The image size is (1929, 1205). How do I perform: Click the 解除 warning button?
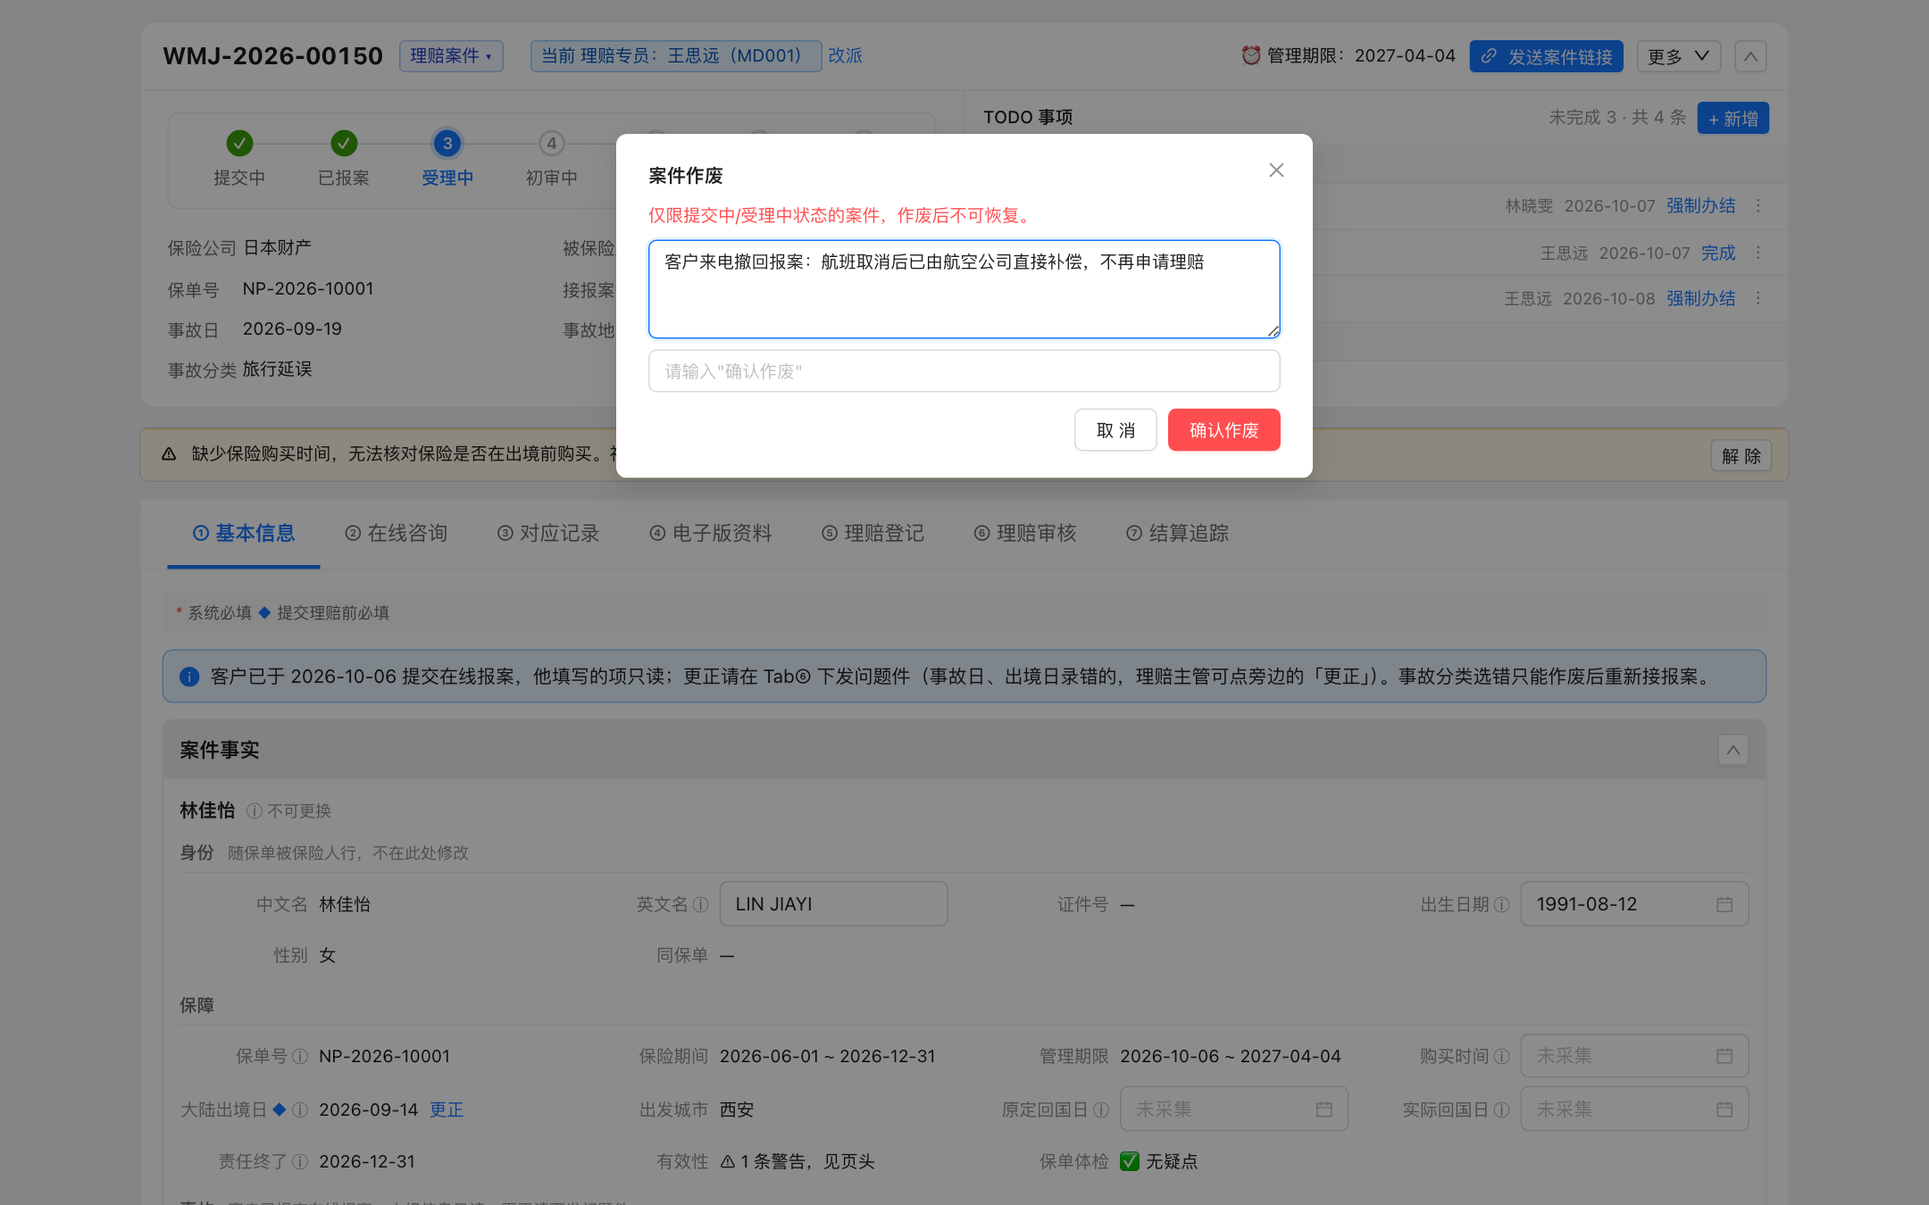(1741, 456)
